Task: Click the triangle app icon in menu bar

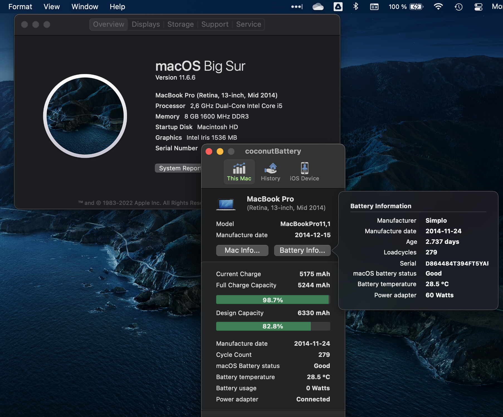Action: [x=338, y=7]
